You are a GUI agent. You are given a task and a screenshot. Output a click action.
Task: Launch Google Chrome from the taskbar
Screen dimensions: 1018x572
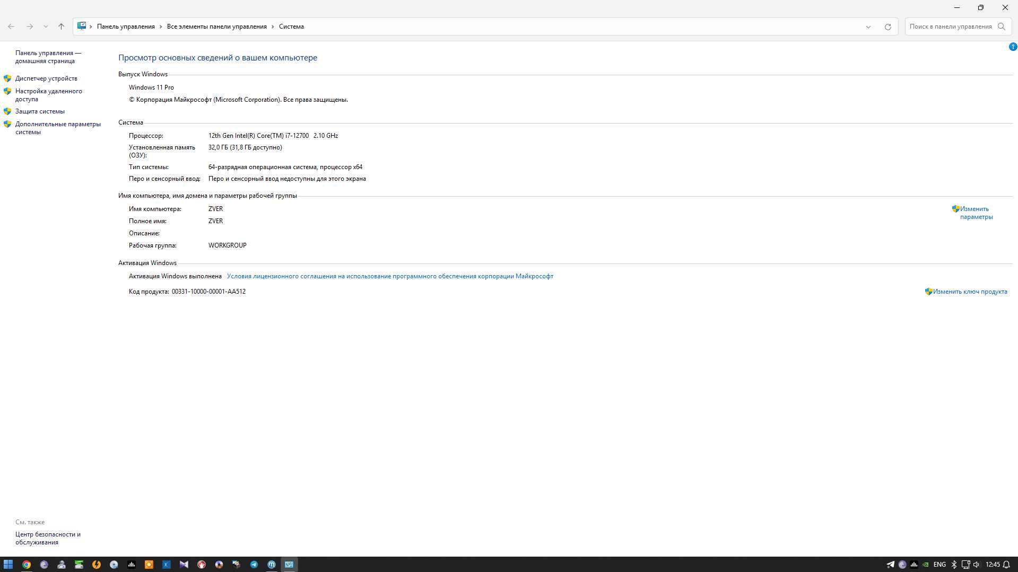coord(27,565)
